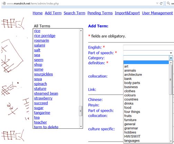
Task: Click the All Terms list scroll up arrow
Action: coord(81,31)
